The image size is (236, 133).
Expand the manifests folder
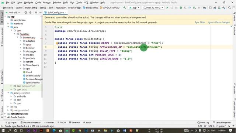pyautogui.click(x=8, y=24)
